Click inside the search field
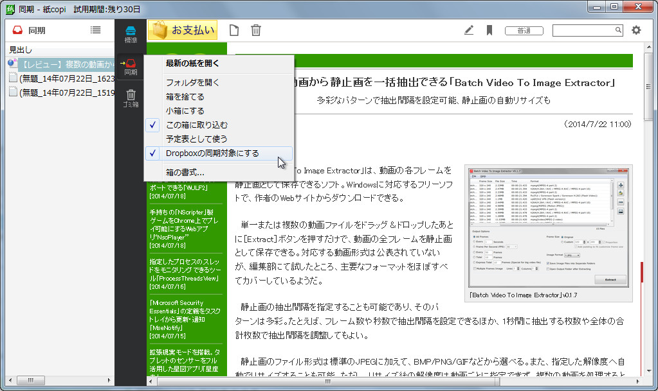 [587, 30]
